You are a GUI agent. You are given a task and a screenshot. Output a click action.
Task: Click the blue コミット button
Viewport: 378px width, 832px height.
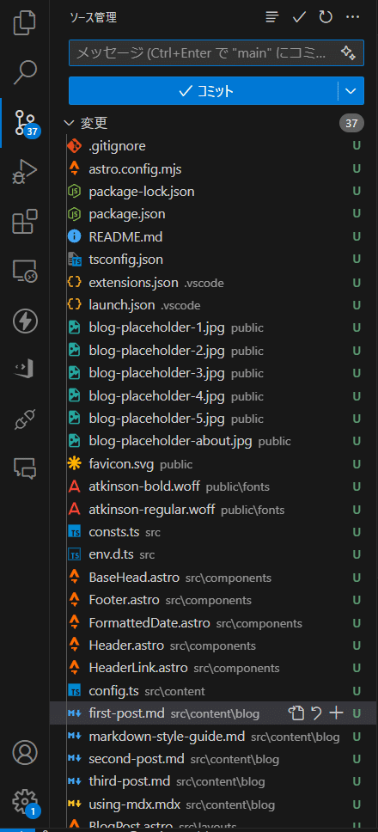pos(203,91)
